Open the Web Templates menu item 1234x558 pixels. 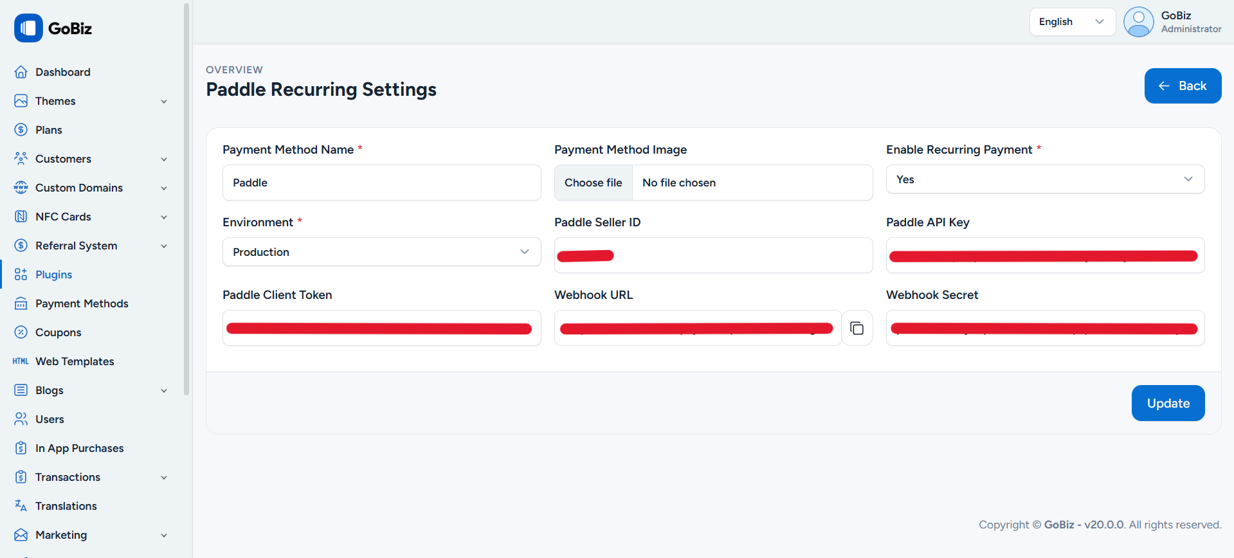(x=75, y=361)
